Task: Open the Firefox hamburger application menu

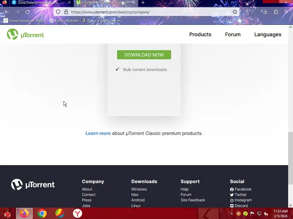Action: pos(286,12)
